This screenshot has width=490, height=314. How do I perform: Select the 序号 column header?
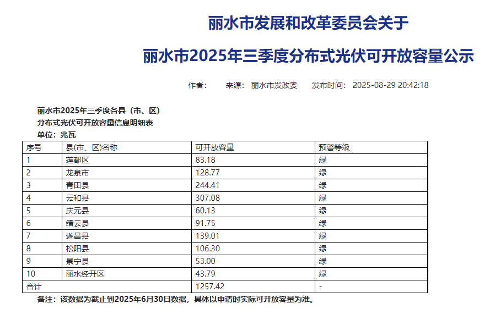click(x=34, y=147)
